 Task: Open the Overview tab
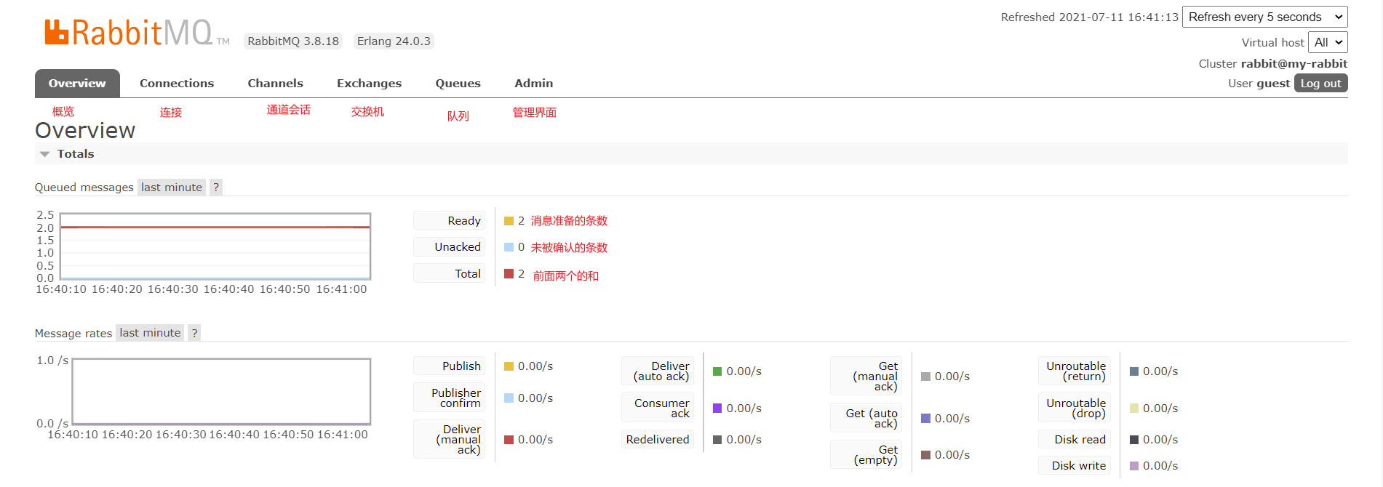[x=77, y=84]
